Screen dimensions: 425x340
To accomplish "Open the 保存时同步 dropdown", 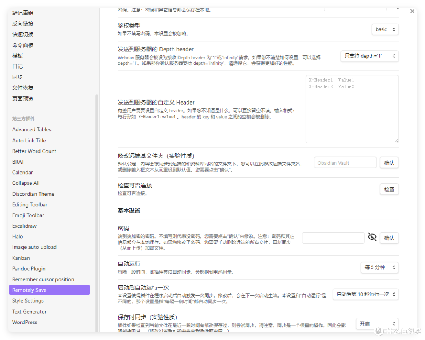I will click(377, 324).
